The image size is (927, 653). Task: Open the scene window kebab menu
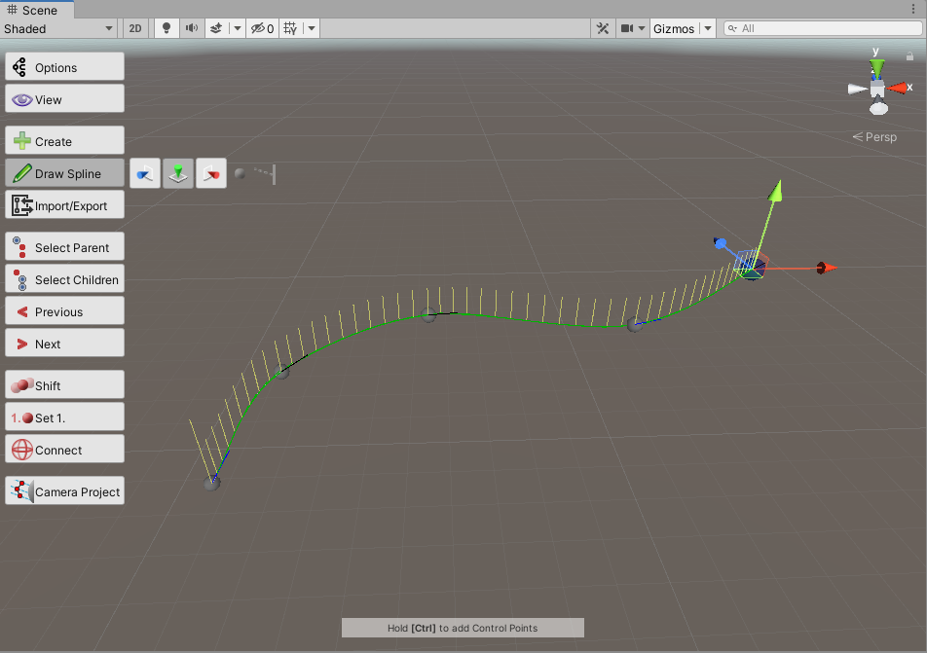point(913,9)
